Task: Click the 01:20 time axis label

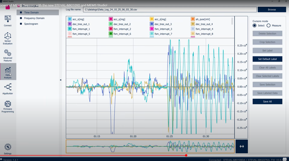Action: (133, 136)
